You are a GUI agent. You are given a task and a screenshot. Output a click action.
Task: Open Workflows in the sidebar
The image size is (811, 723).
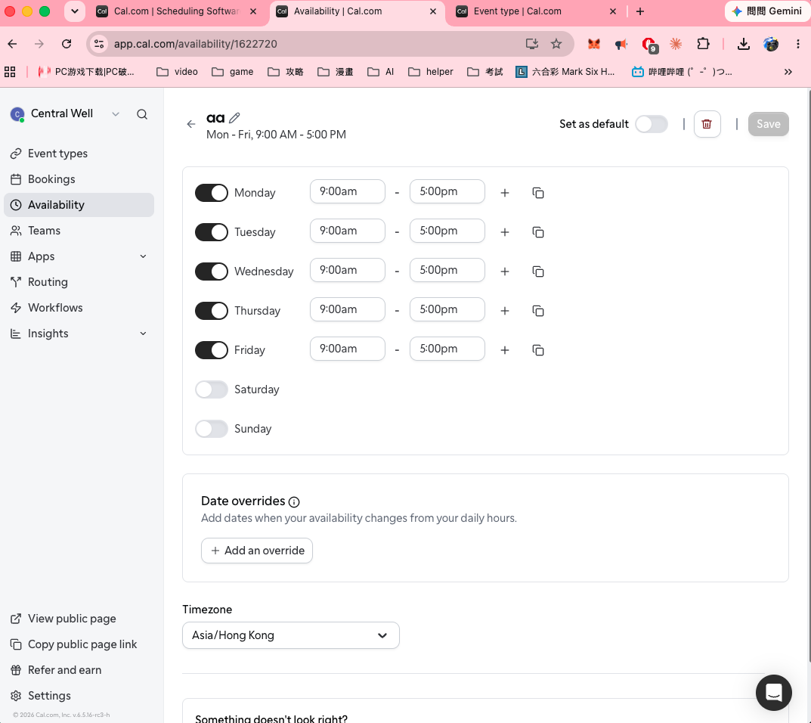click(x=79, y=308)
